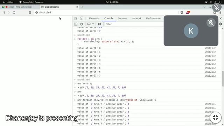Open the volume icon in the top bar

click(x=211, y=2)
